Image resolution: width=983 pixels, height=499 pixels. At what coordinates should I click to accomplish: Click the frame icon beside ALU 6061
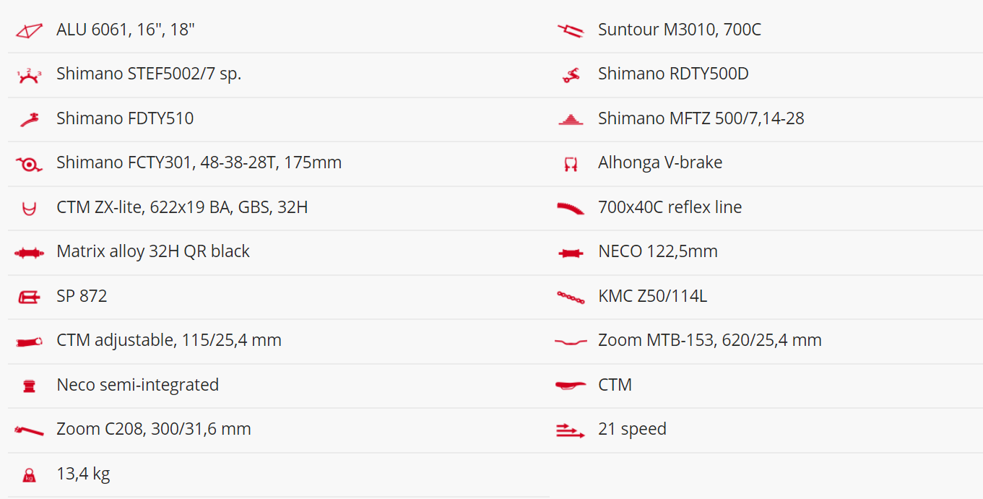coord(30,30)
